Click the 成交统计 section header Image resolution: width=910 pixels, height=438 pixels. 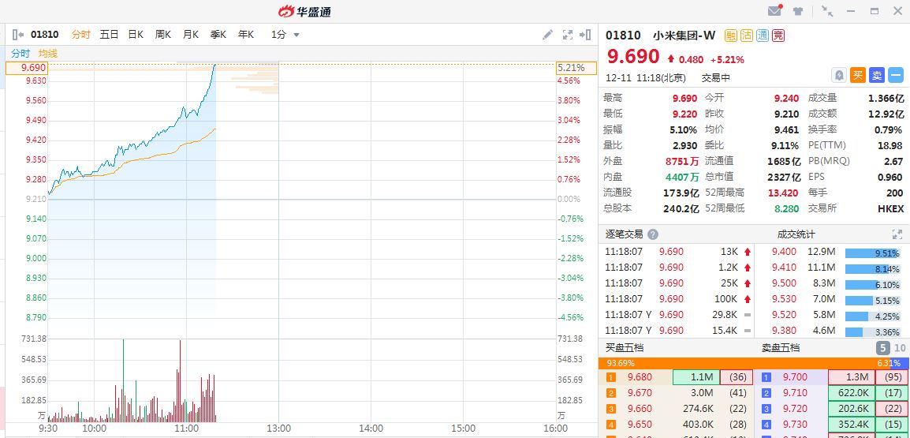796,234
